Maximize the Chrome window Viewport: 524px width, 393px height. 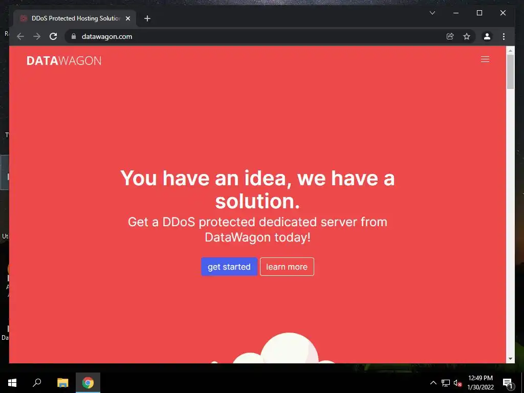[479, 13]
